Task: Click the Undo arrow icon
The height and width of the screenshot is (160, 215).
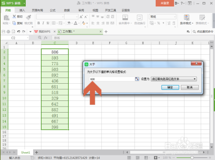Action: tap(18, 31)
